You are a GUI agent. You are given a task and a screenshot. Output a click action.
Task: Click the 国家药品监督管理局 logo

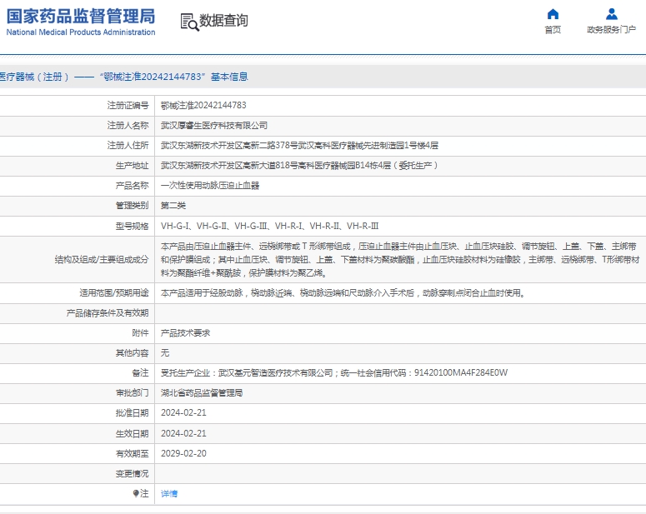pos(81,16)
